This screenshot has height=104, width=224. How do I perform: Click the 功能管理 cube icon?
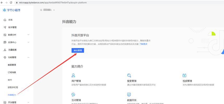[x=5, y=57]
